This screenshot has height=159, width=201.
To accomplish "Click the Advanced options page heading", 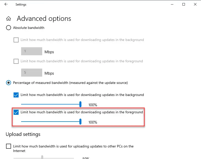I will 44,19.
